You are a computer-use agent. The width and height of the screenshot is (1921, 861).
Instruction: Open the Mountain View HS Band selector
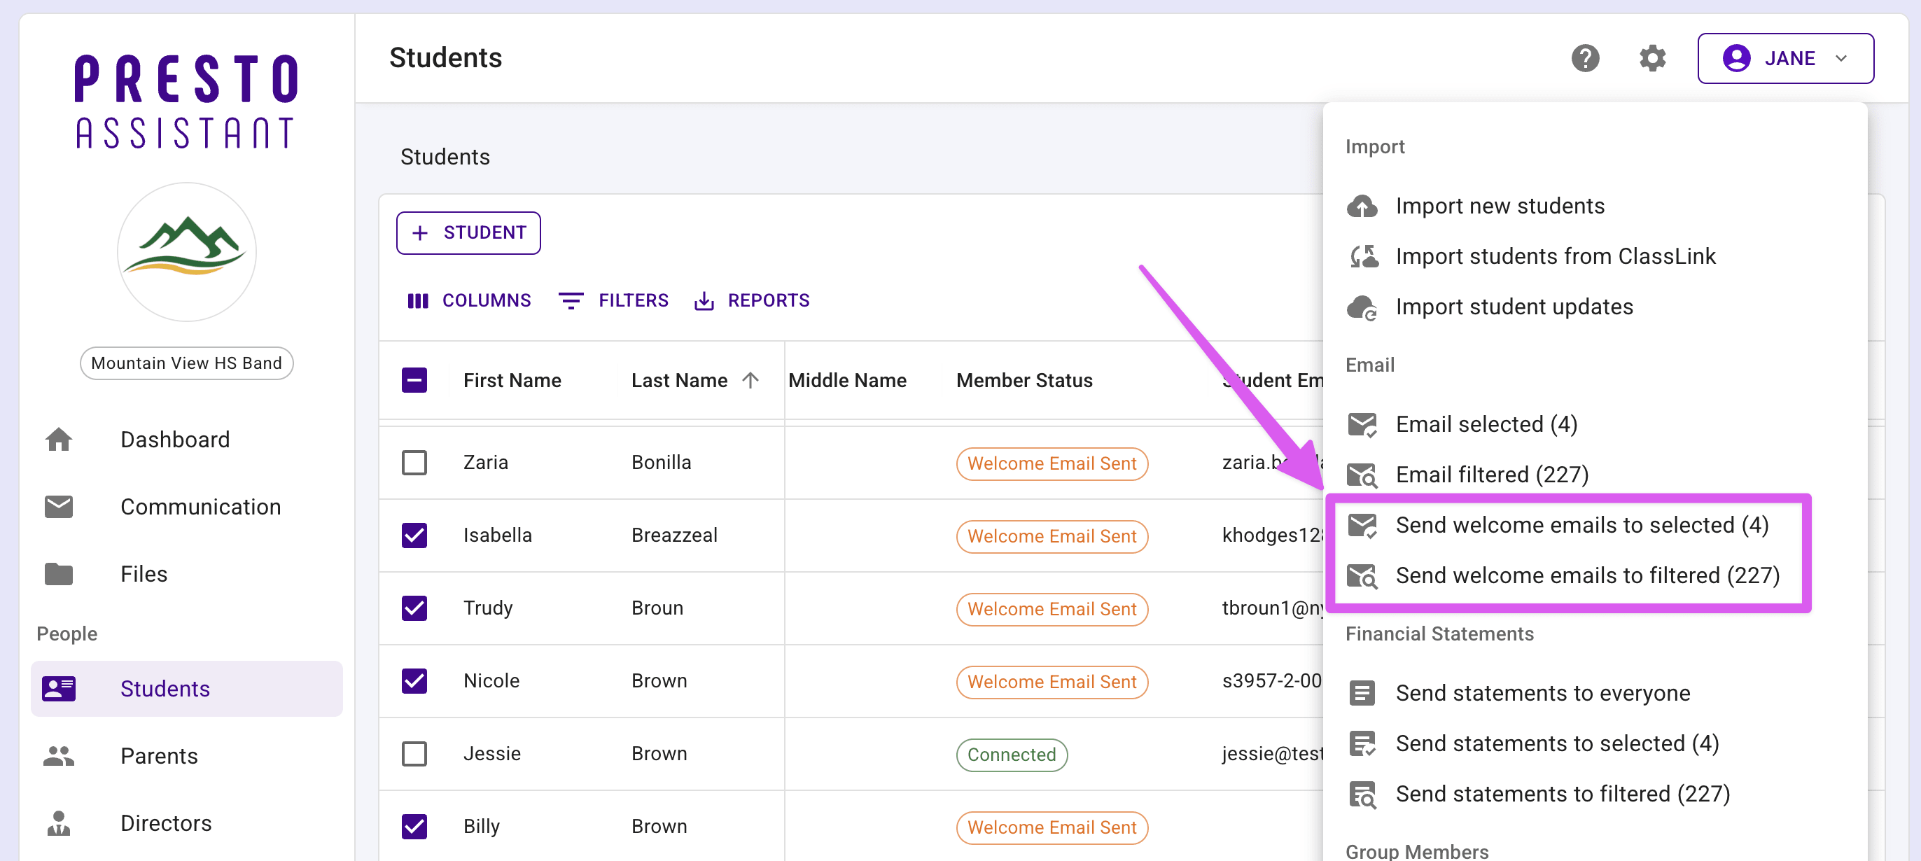click(x=186, y=363)
